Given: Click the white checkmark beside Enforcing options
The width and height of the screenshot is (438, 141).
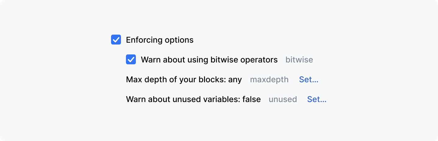Looking at the screenshot, I should (x=116, y=40).
